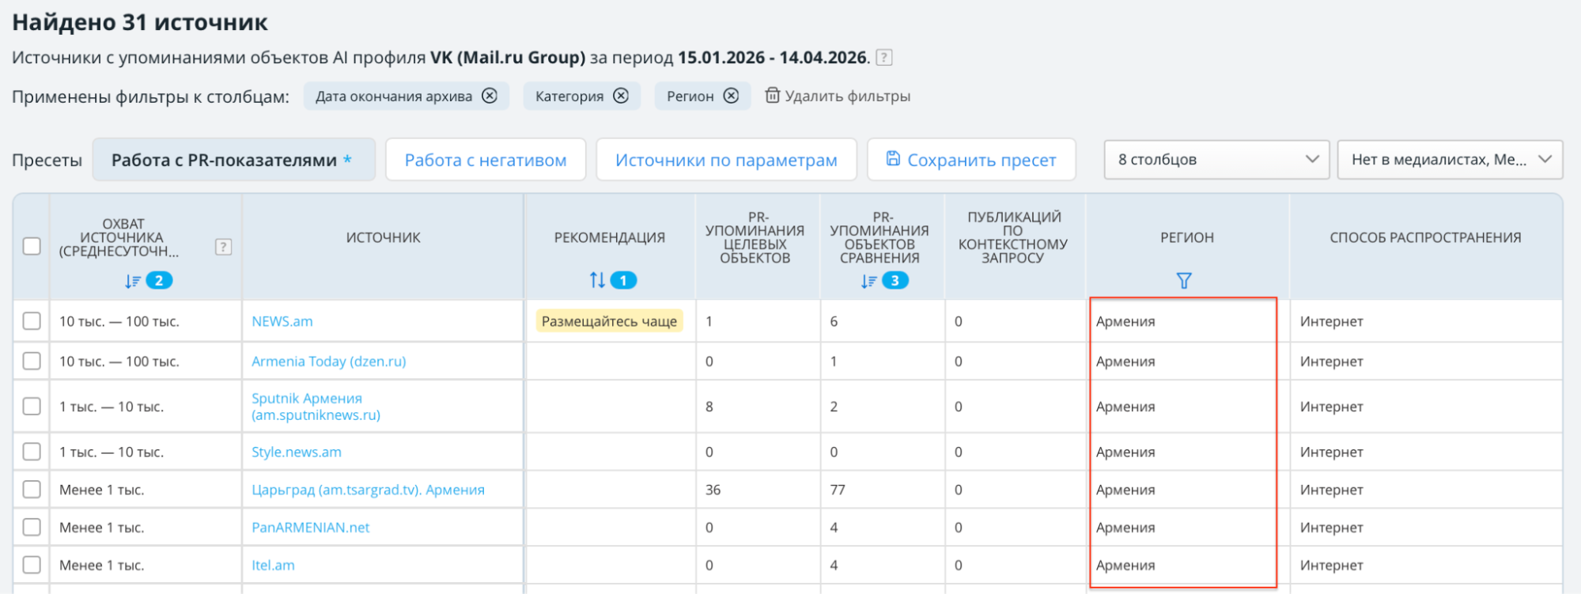Open the Царьград (am.tsargrad.tv) link
This screenshot has width=1581, height=594.
[x=368, y=490]
